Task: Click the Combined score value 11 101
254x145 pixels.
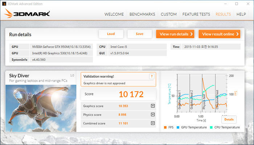Action: tap(123, 123)
